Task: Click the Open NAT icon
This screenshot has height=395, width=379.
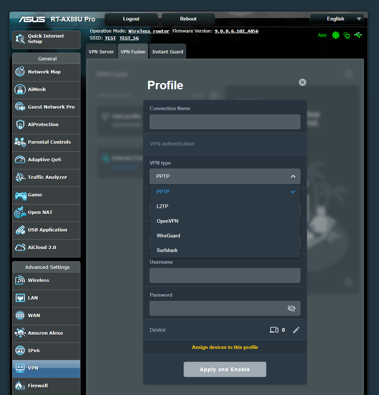Action: pos(20,212)
